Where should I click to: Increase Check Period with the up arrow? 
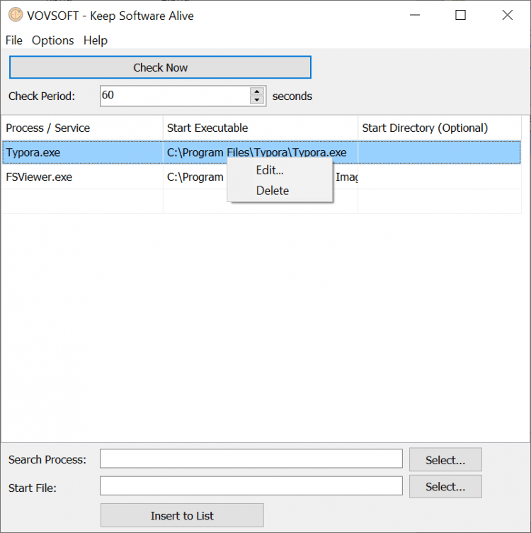(x=257, y=91)
